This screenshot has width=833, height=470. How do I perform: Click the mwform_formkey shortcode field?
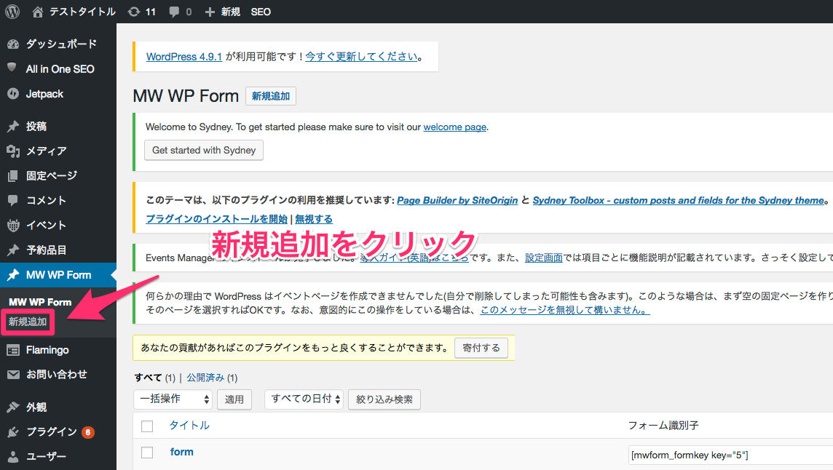click(x=730, y=455)
